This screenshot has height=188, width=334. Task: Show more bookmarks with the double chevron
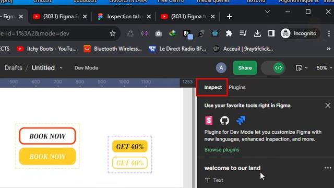(x=329, y=49)
